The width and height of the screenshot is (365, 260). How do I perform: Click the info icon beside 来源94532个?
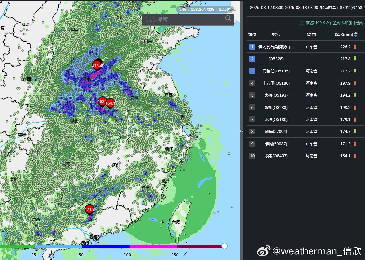[302, 23]
